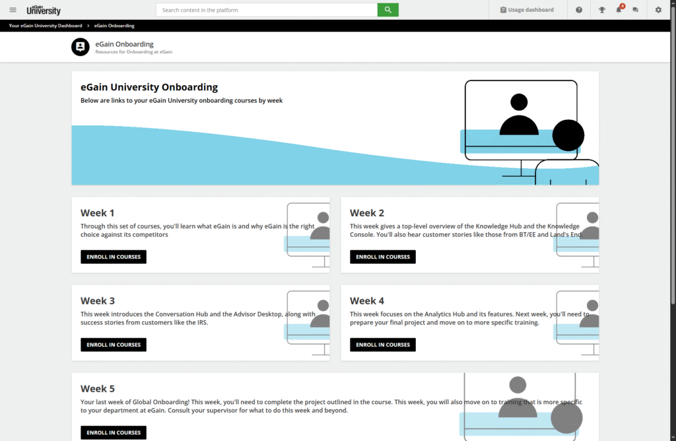Enroll in Week 1 courses
This screenshot has height=441, width=676.
coord(114,257)
